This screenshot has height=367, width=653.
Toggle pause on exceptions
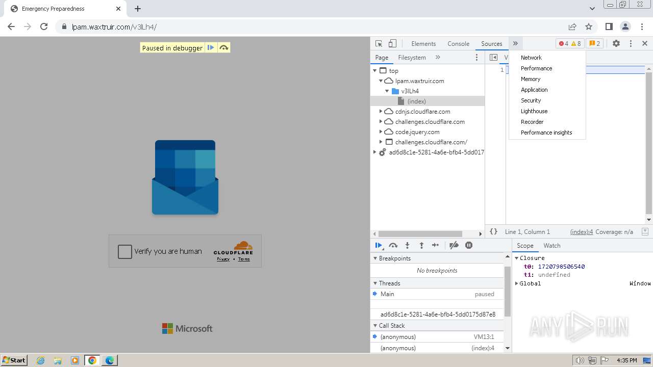[x=469, y=245]
